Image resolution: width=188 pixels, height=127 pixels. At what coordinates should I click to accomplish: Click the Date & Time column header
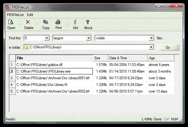click(128, 58)
